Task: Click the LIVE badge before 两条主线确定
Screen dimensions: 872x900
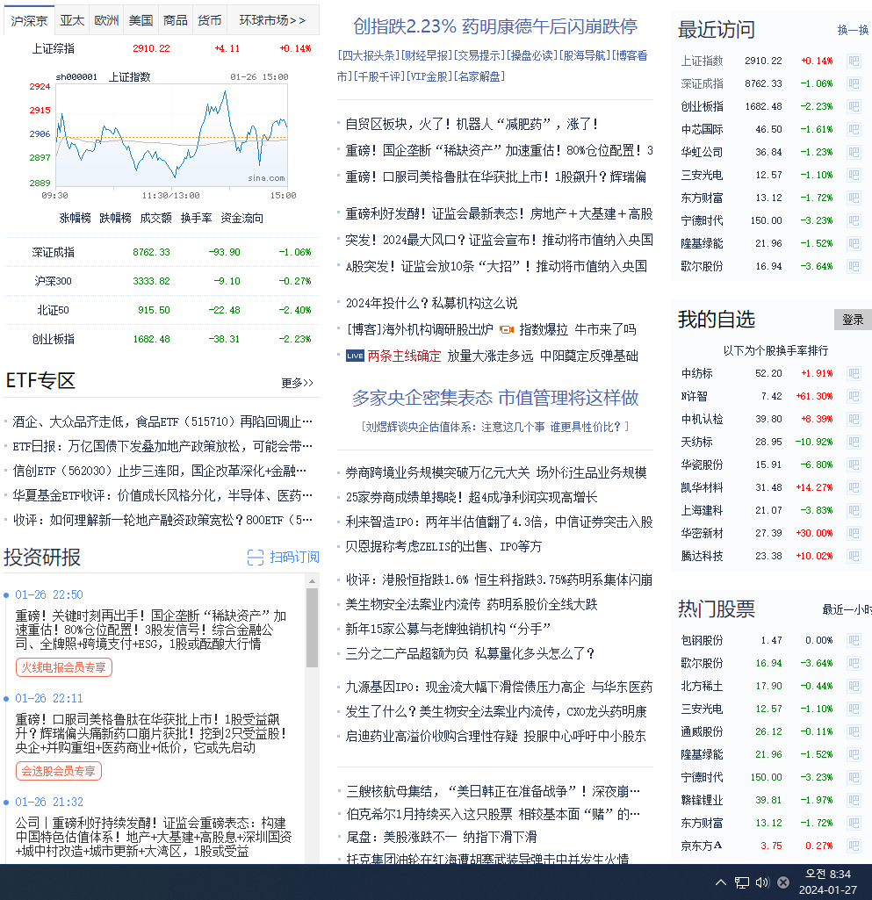Action: pos(355,356)
